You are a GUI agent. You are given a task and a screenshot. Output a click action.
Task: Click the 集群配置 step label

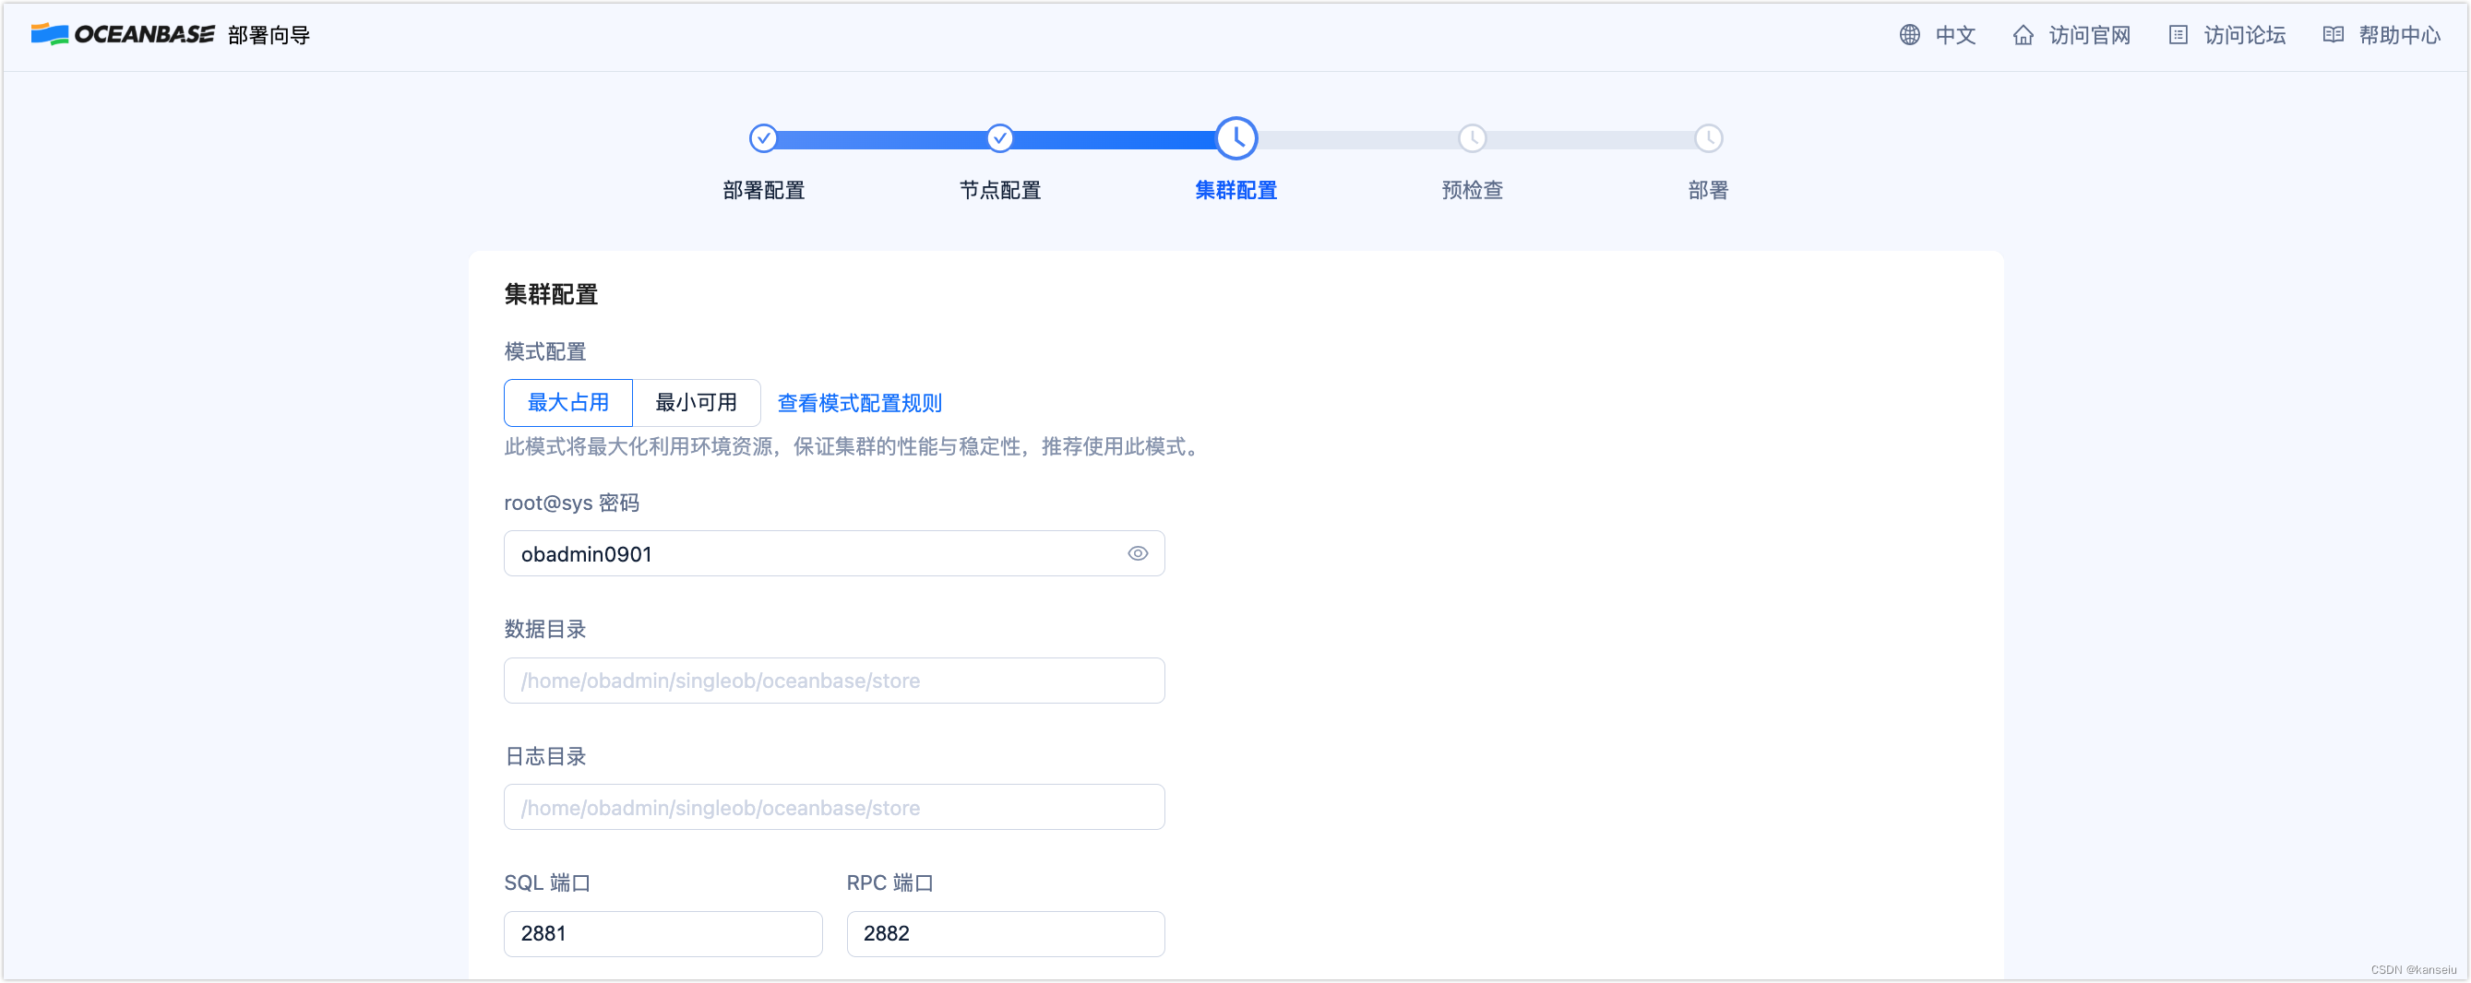coord(1235,190)
